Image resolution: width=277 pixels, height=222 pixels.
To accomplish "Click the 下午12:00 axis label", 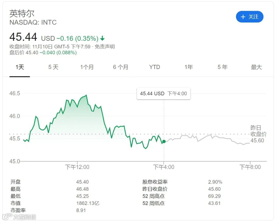I will click(77, 167).
